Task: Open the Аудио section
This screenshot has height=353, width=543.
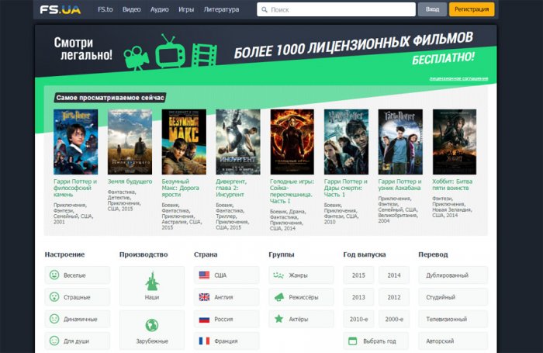Action: point(160,10)
